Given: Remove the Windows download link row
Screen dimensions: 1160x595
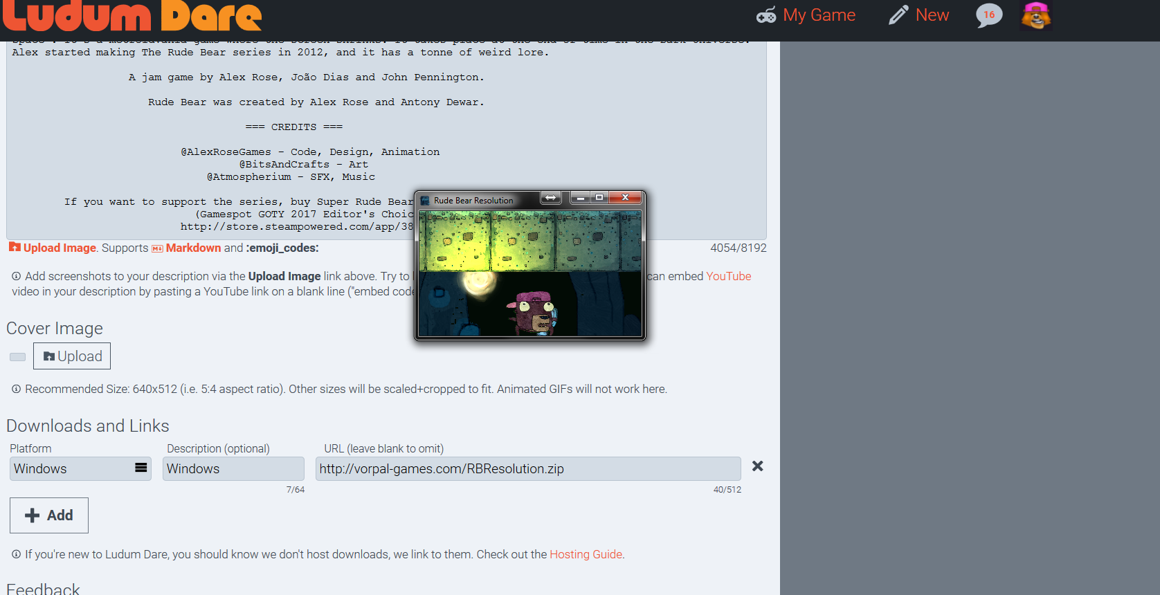Looking at the screenshot, I should 758,466.
